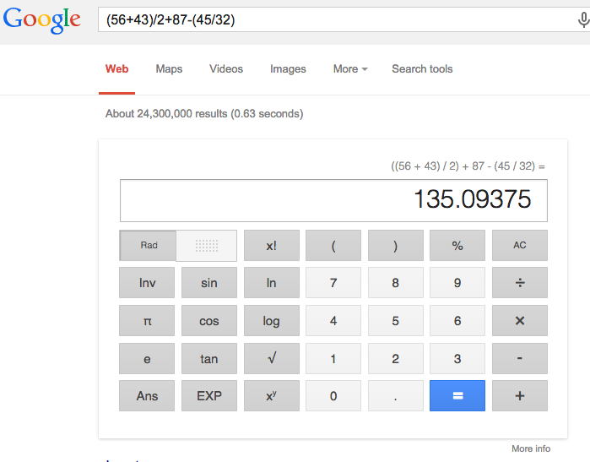
Task: Click the tan function key
Action: pos(209,358)
